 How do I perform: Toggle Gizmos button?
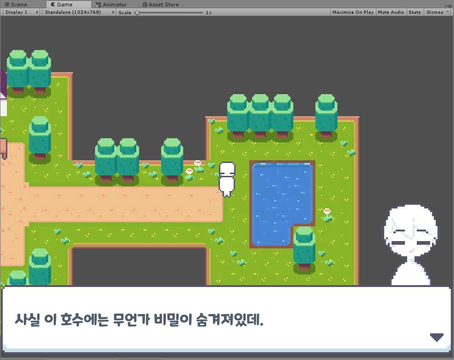tap(435, 12)
